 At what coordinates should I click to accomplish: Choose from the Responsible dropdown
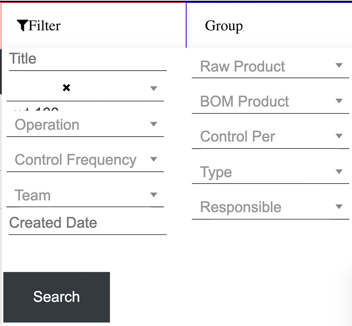tap(265, 207)
